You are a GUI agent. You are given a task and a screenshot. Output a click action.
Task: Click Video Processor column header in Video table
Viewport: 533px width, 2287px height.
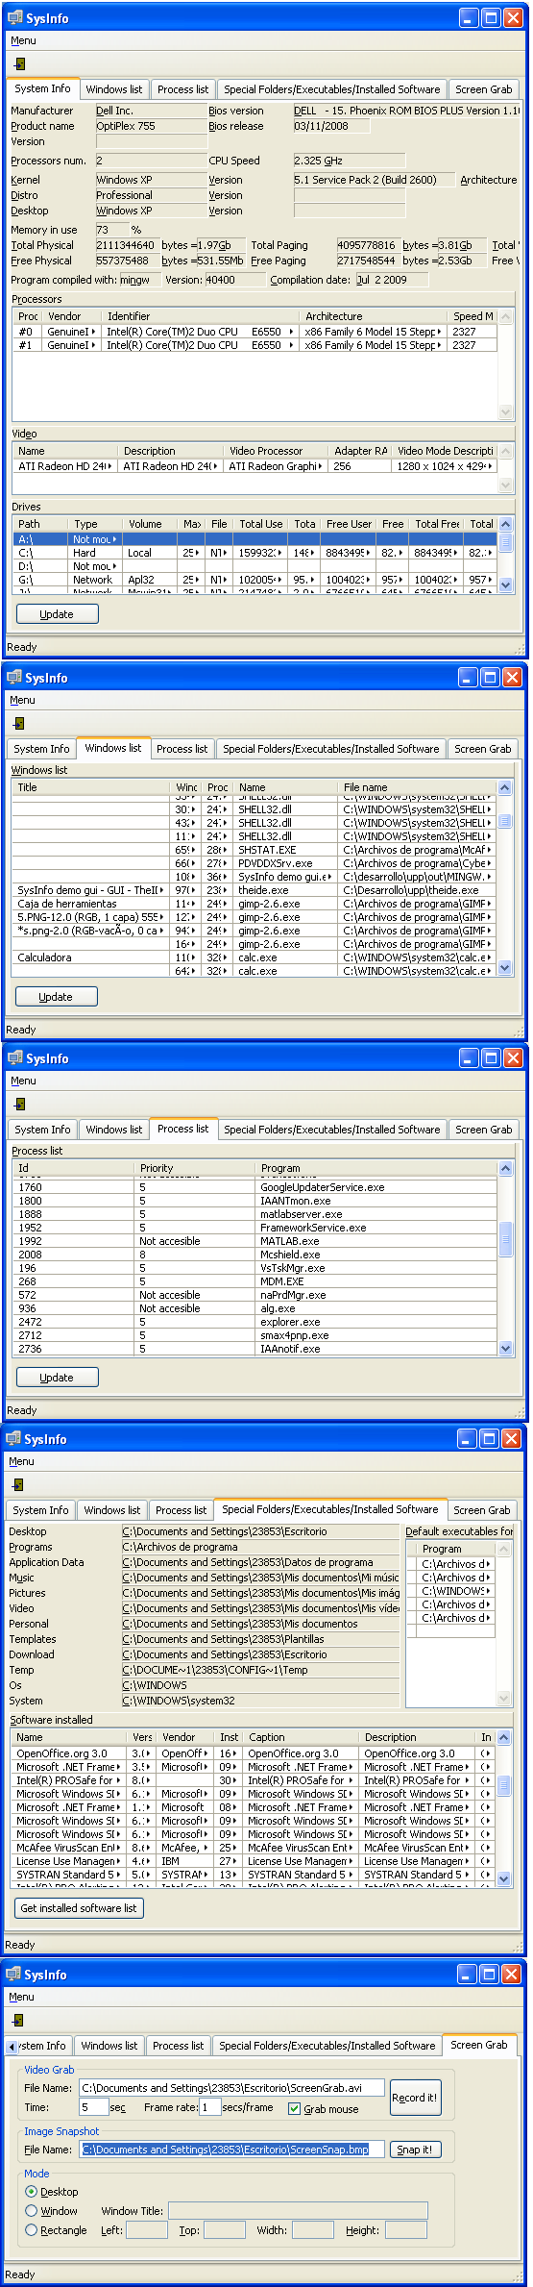click(275, 451)
